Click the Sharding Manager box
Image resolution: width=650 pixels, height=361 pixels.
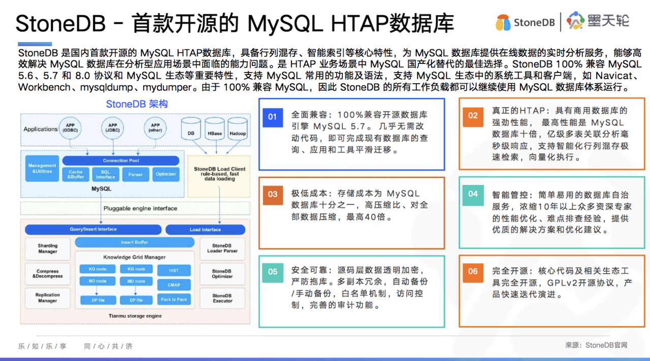(48, 248)
